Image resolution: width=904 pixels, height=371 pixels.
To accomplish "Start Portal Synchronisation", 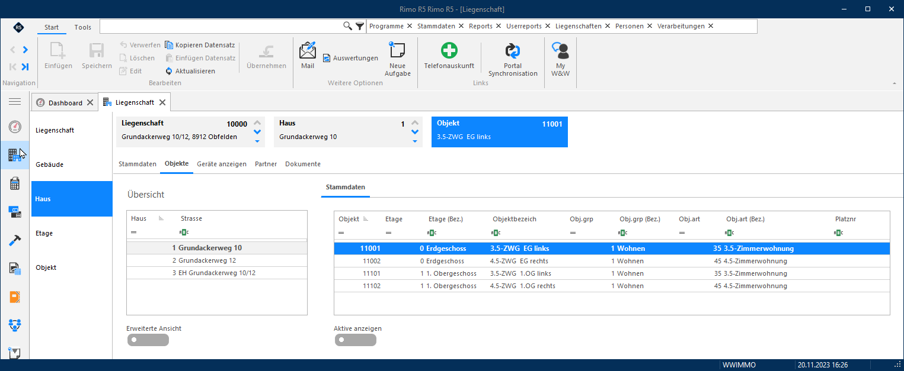I will [513, 59].
